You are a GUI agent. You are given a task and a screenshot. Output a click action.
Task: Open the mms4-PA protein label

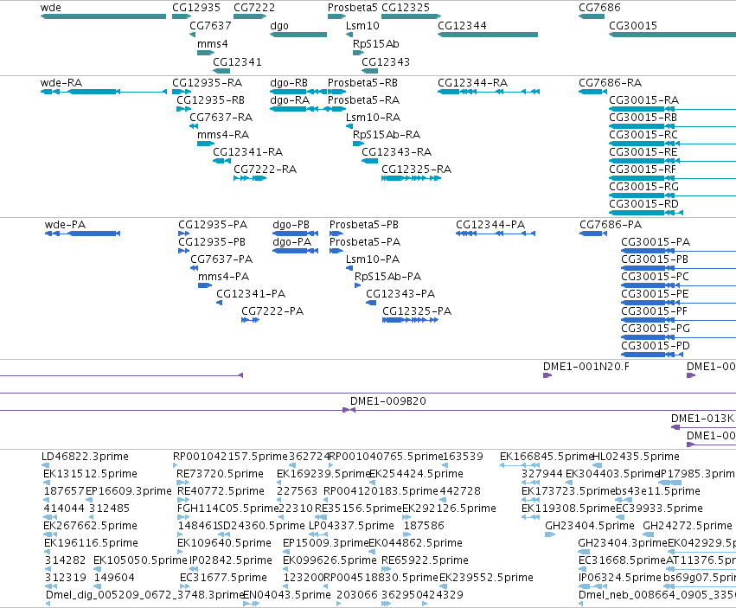tap(223, 277)
